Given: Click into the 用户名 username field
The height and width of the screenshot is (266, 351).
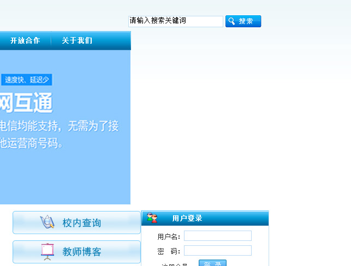Looking at the screenshot, I should pos(217,236).
